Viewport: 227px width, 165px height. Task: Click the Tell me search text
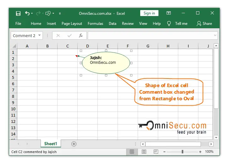click(x=181, y=24)
